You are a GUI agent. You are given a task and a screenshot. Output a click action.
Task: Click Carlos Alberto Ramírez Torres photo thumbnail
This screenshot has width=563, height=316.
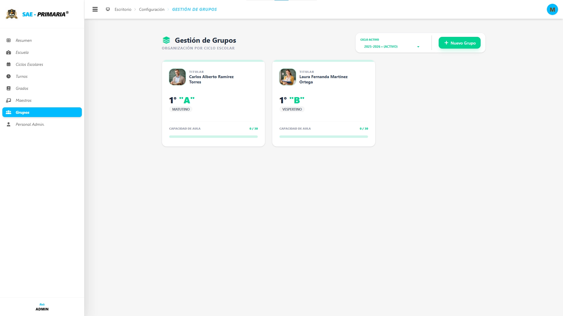point(177,77)
